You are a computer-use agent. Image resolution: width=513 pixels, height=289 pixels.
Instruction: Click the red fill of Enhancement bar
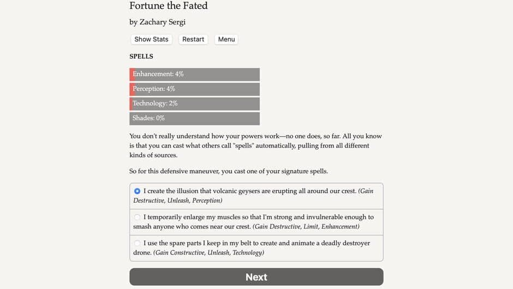click(x=132, y=74)
